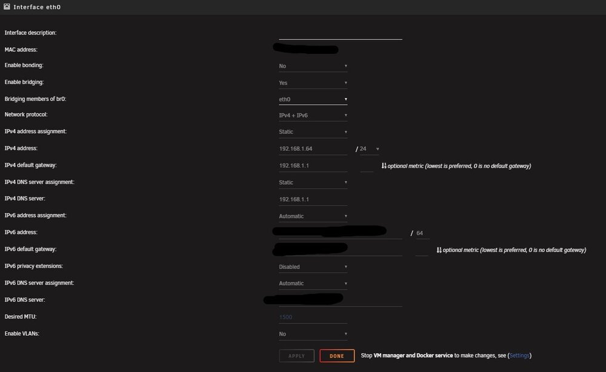Click the IPv4 gateway metric sort icon
Image resolution: width=606 pixels, height=372 pixels.
[x=384, y=166]
